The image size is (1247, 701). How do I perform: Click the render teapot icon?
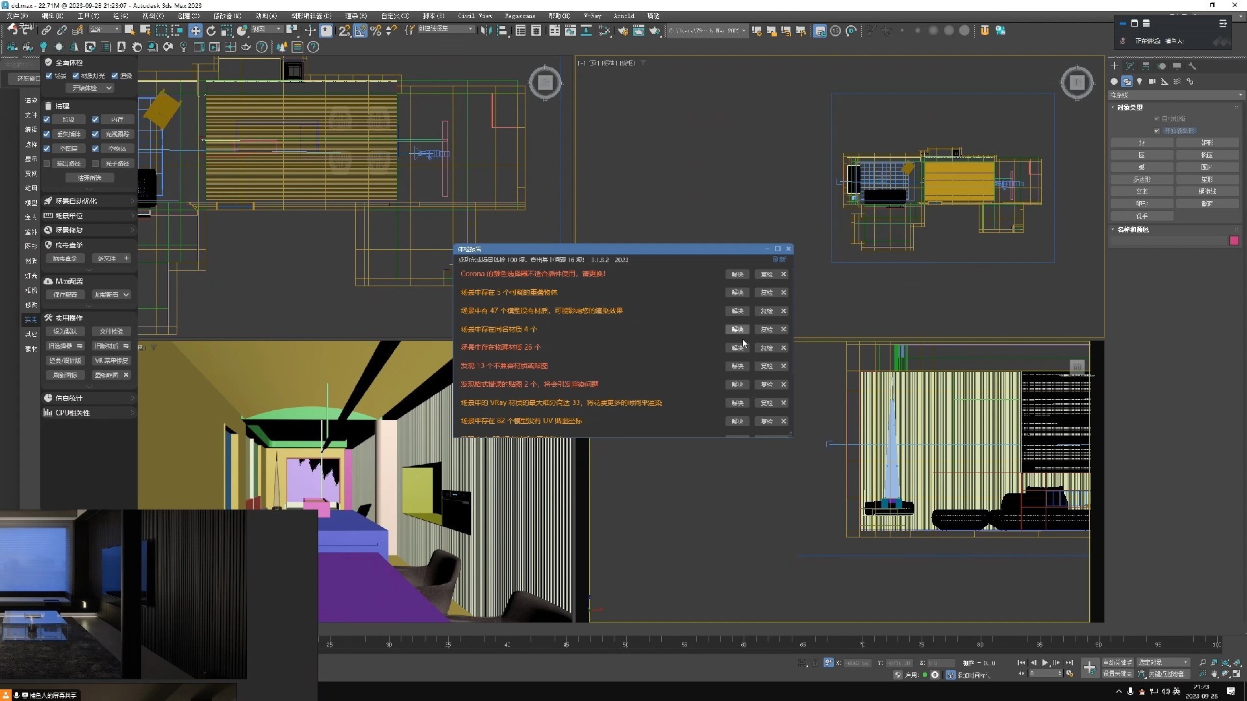655,31
